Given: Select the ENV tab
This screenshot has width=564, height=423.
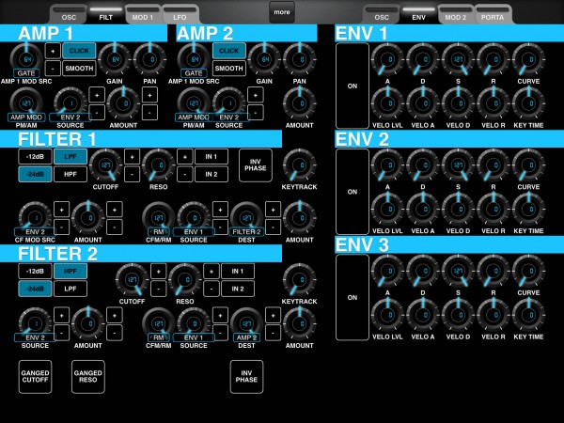Looking at the screenshot, I should point(418,14).
